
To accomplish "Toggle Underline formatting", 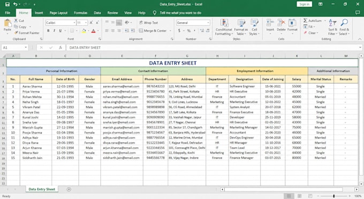I will [60, 30].
